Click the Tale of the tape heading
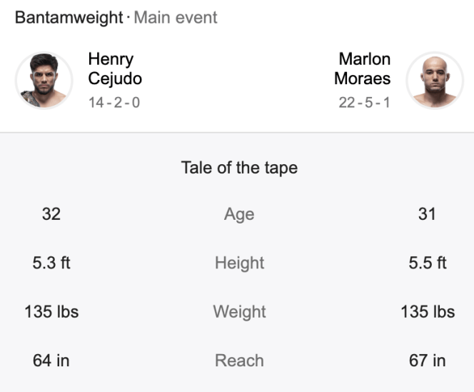The height and width of the screenshot is (392, 474). pyautogui.click(x=239, y=168)
